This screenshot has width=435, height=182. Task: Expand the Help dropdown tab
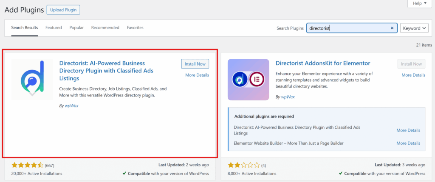pos(421,3)
